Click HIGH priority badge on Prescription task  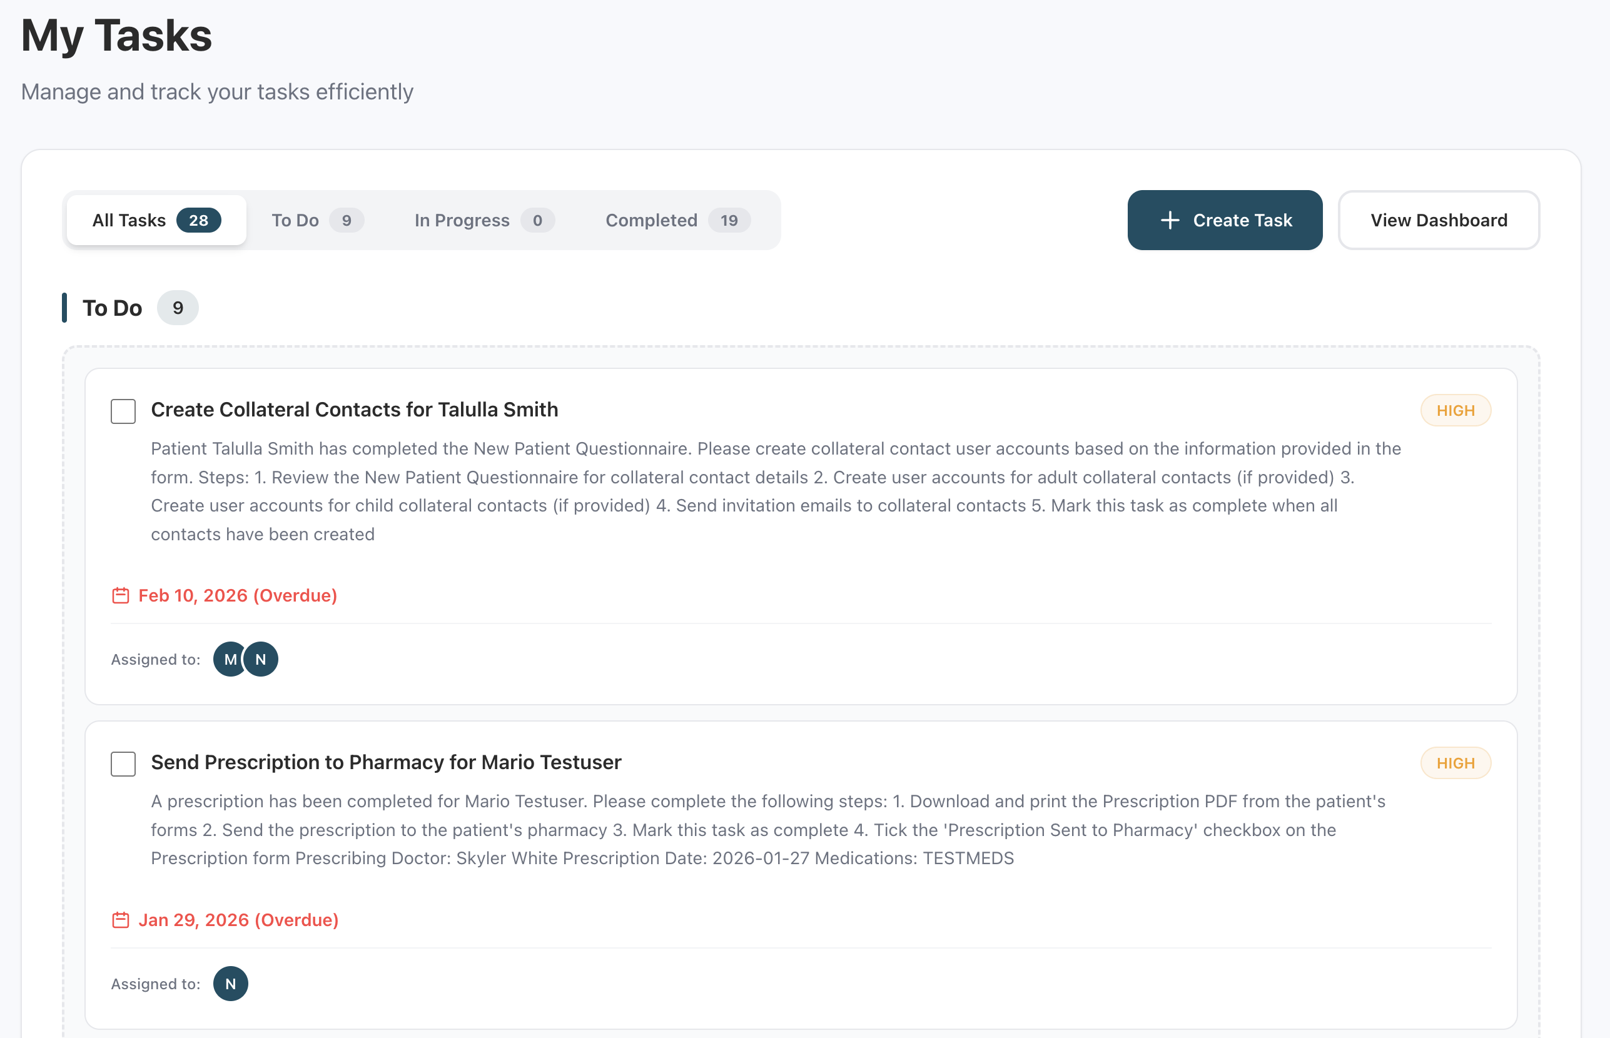[x=1455, y=763]
